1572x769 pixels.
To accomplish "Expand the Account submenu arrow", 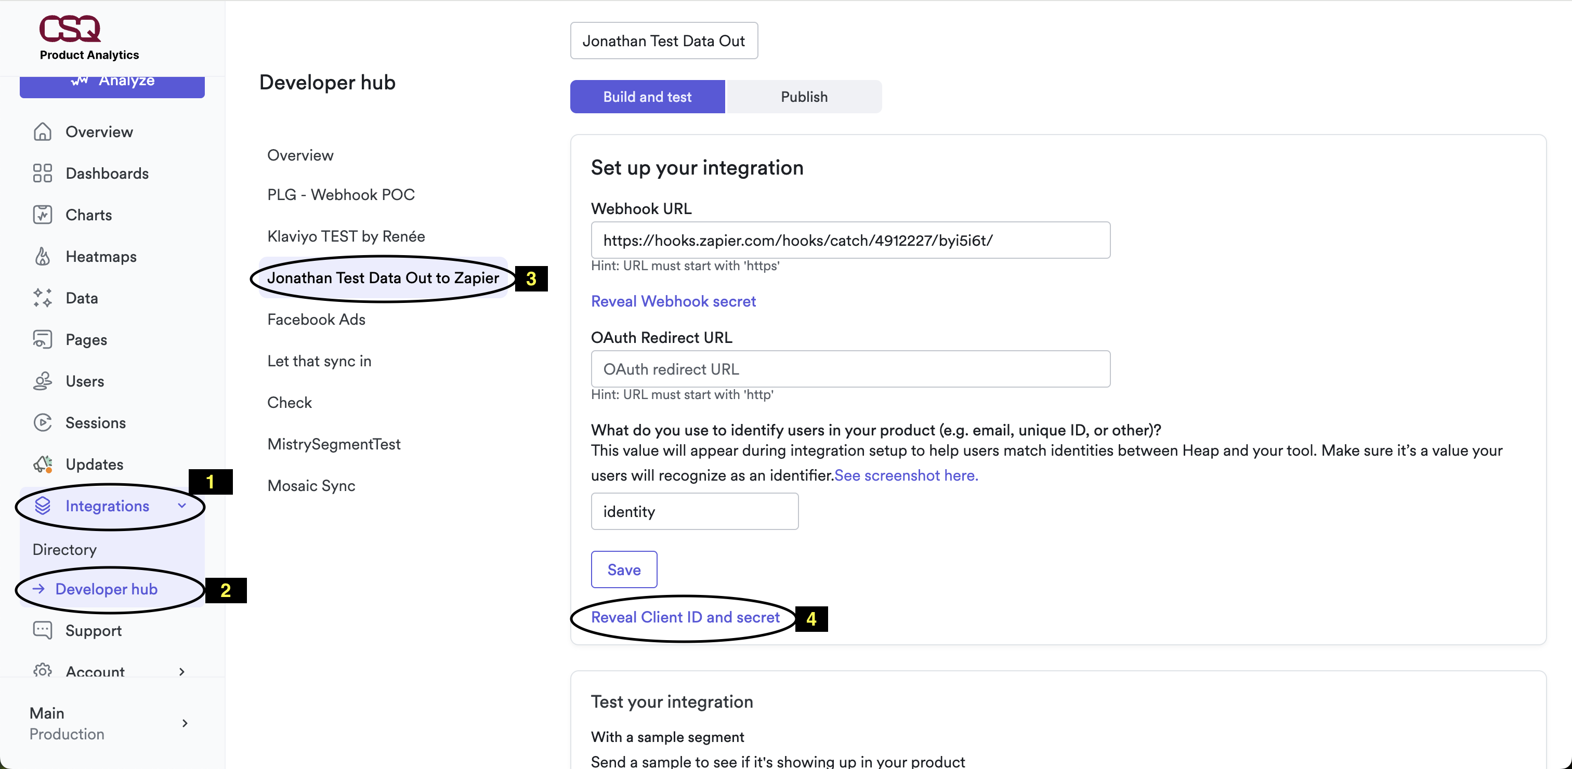I will click(x=182, y=671).
